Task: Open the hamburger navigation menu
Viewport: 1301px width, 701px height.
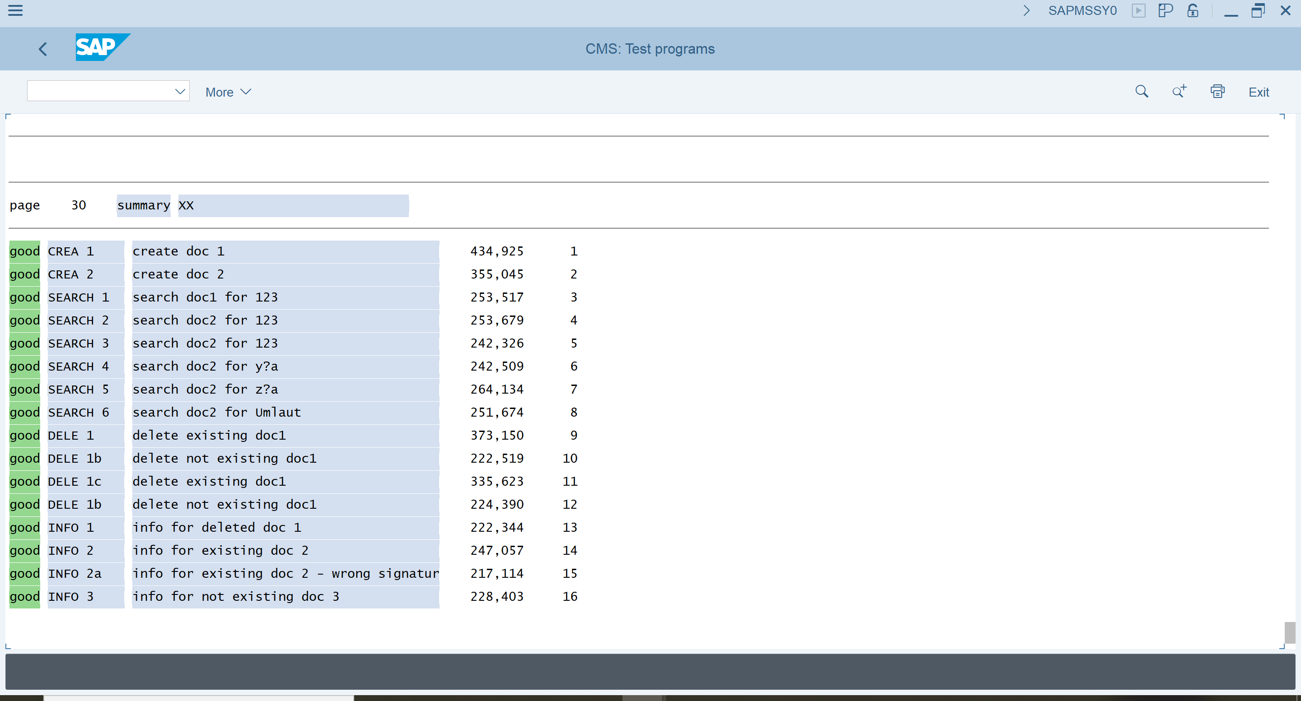Action: point(16,10)
